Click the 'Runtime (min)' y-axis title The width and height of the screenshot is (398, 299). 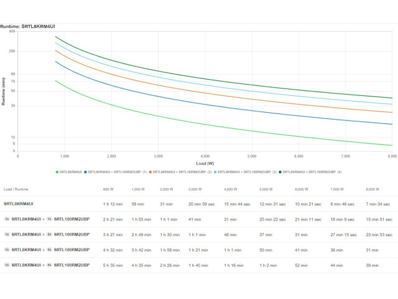(x=3, y=92)
